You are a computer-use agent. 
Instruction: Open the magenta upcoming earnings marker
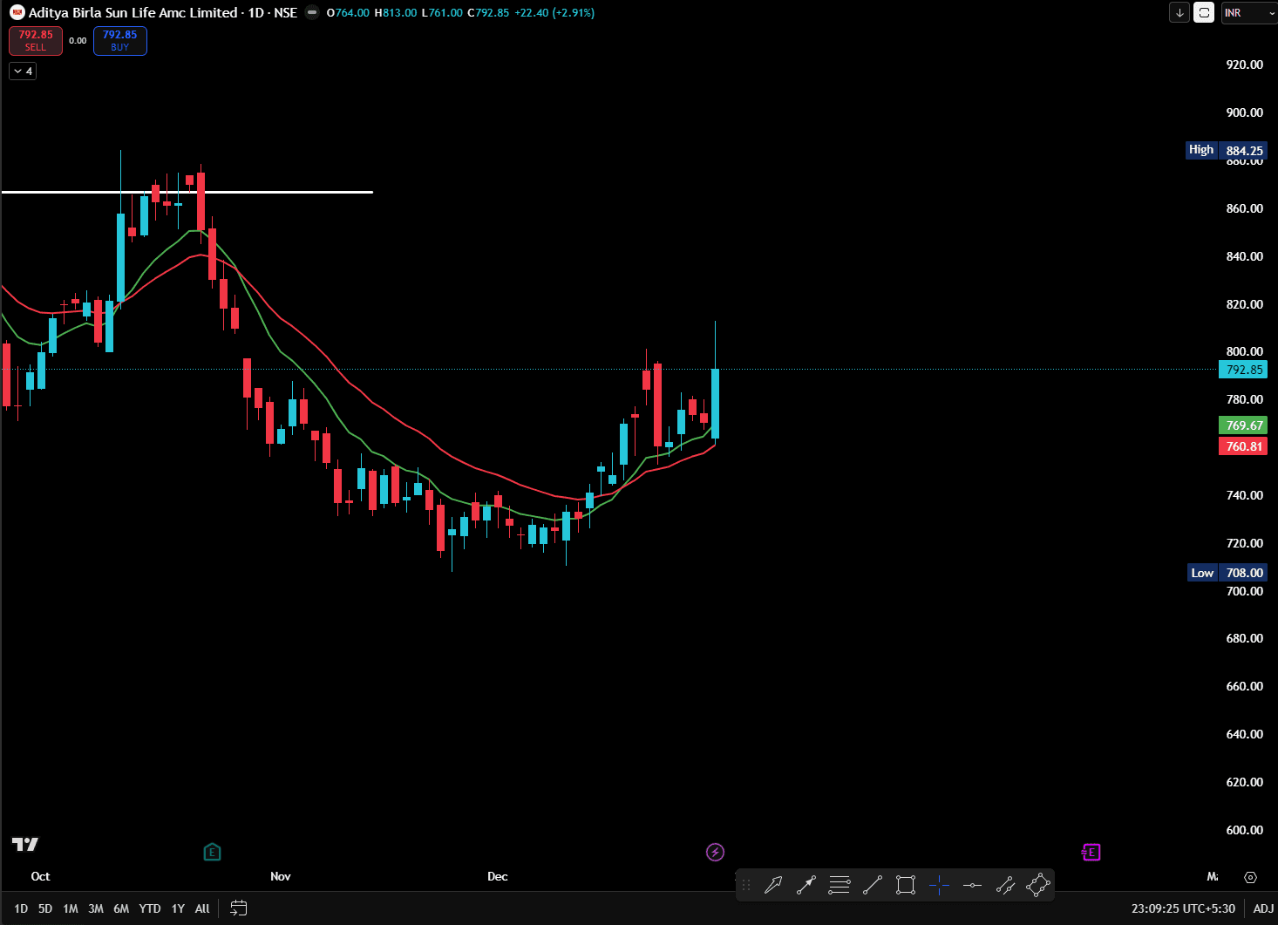coord(1091,852)
